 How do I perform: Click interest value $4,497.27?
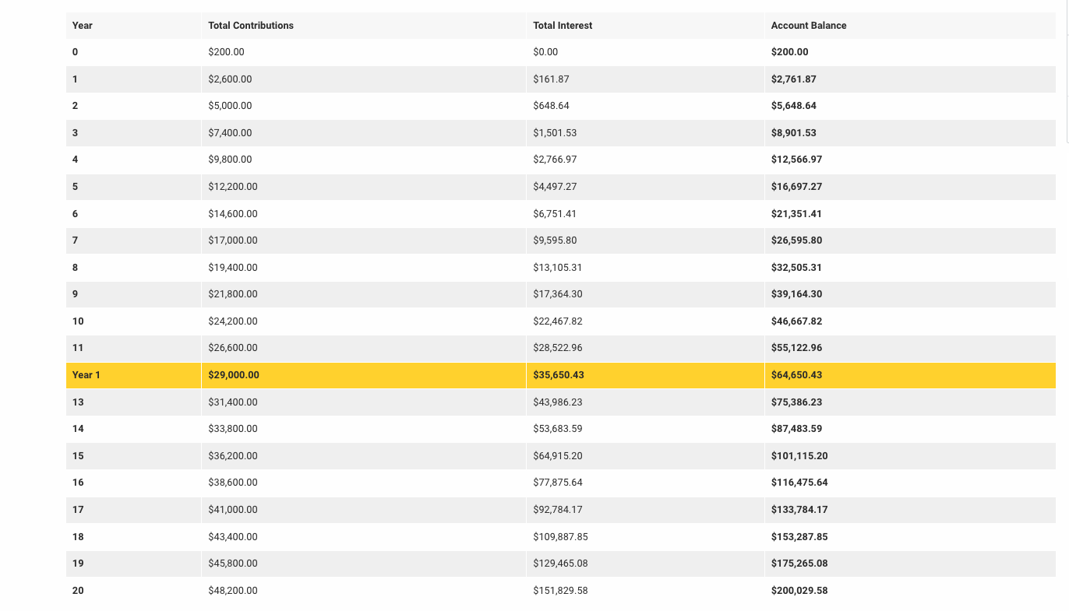pos(555,187)
